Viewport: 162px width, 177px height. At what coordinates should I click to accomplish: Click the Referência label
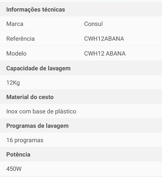coord(20,39)
